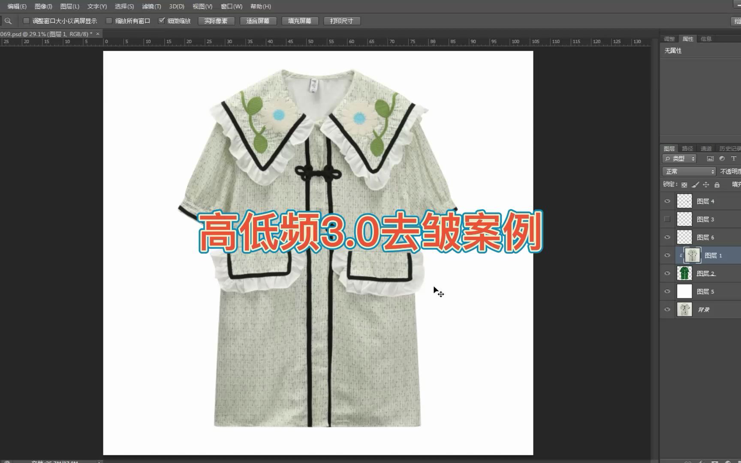741x463 pixels.
Task: Disable the 细微缩放 checkbox
Action: (162, 20)
